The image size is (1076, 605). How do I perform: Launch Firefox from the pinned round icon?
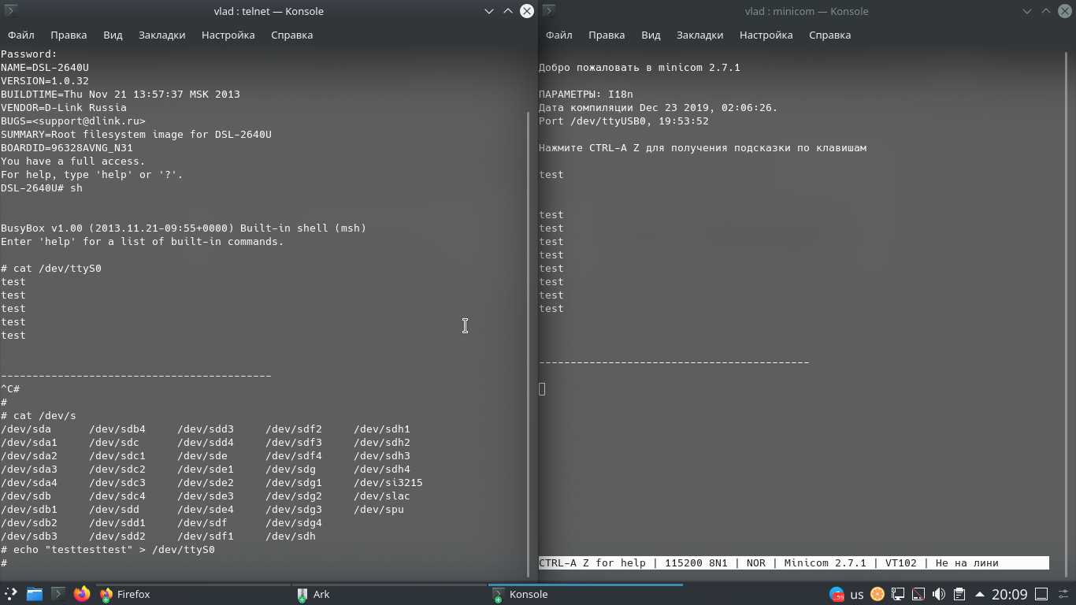click(82, 594)
